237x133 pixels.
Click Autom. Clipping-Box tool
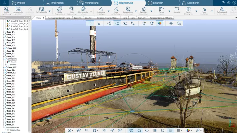tap(189, 11)
